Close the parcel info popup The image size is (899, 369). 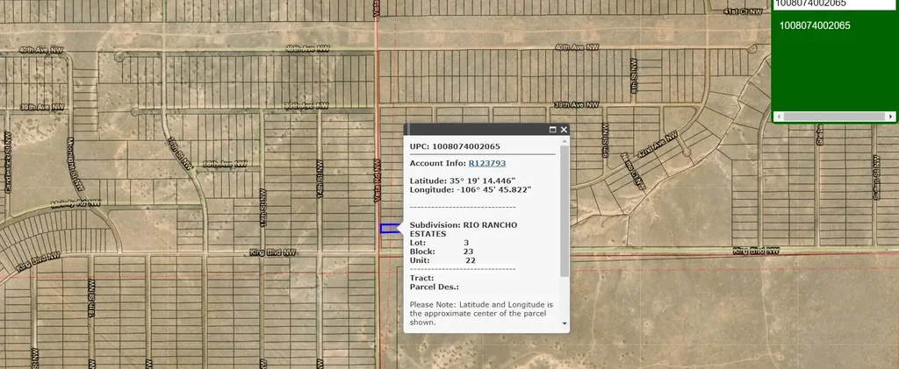[x=564, y=130]
